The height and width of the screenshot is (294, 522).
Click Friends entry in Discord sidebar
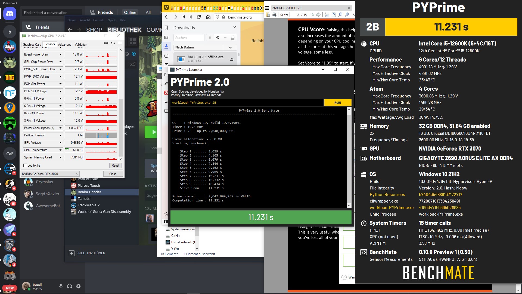click(42, 27)
